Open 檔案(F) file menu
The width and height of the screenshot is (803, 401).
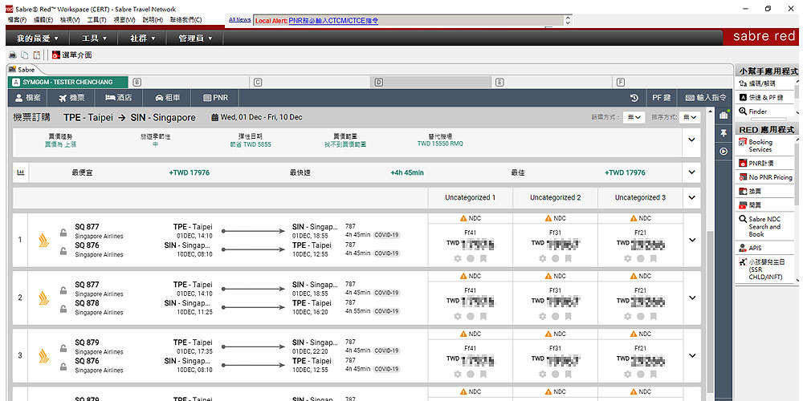coord(17,20)
